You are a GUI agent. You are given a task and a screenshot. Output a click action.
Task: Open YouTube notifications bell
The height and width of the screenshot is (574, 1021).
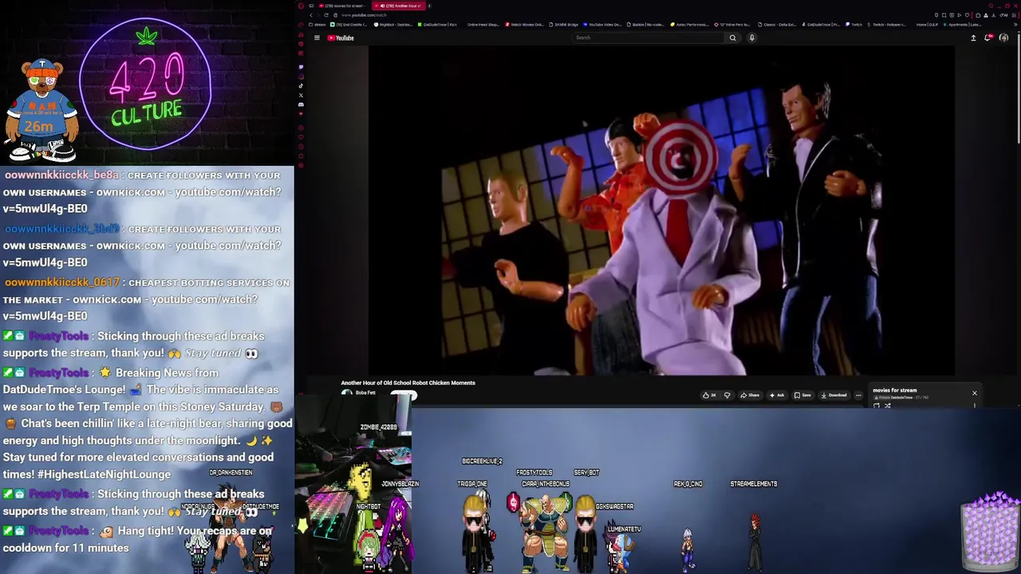tap(988, 37)
